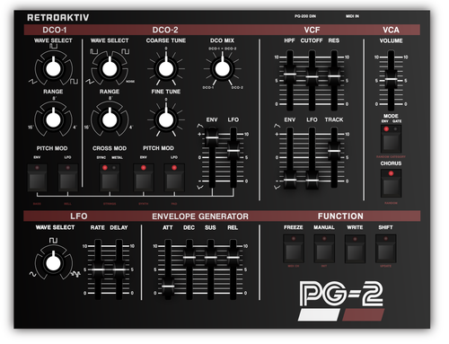Click the DCO LFO amount slider handle

[x=233, y=151]
